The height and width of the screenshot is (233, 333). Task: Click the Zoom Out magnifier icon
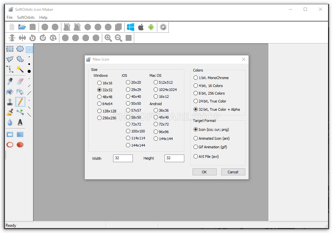(x=118, y=38)
